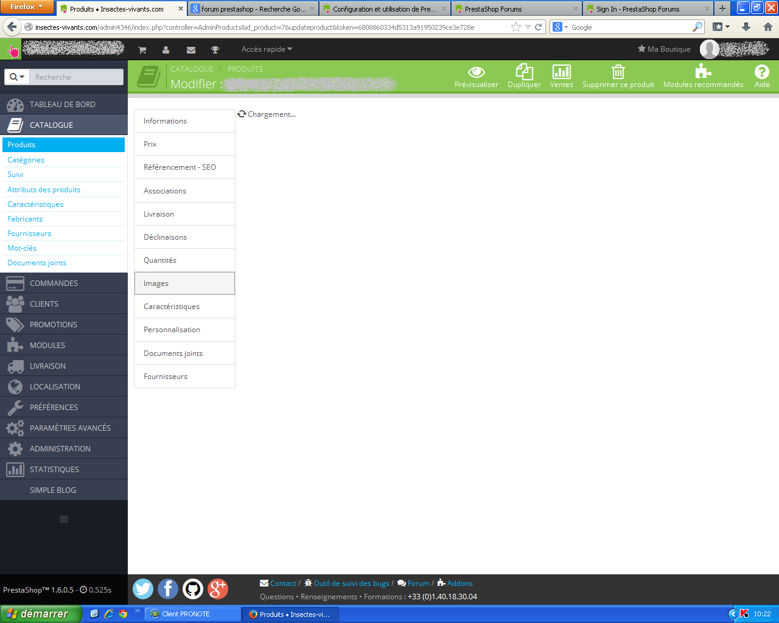Go to Mot-clés in catalogue submenu
The height and width of the screenshot is (623, 779).
(x=22, y=248)
